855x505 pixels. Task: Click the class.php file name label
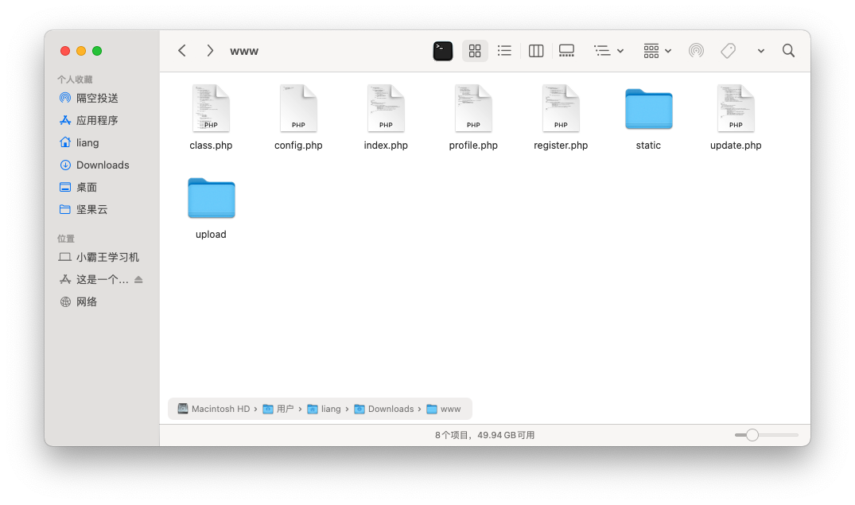click(211, 145)
